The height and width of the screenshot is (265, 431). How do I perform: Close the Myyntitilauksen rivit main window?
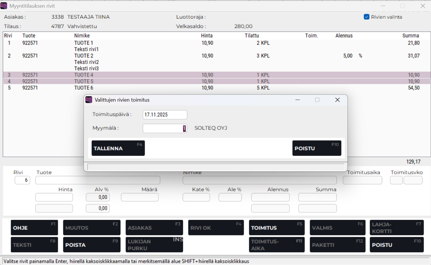pos(423,6)
